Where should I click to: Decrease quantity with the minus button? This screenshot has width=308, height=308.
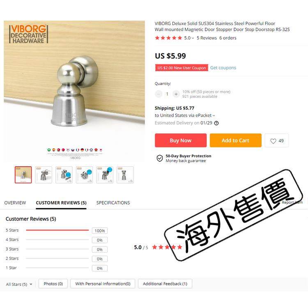click(x=159, y=94)
